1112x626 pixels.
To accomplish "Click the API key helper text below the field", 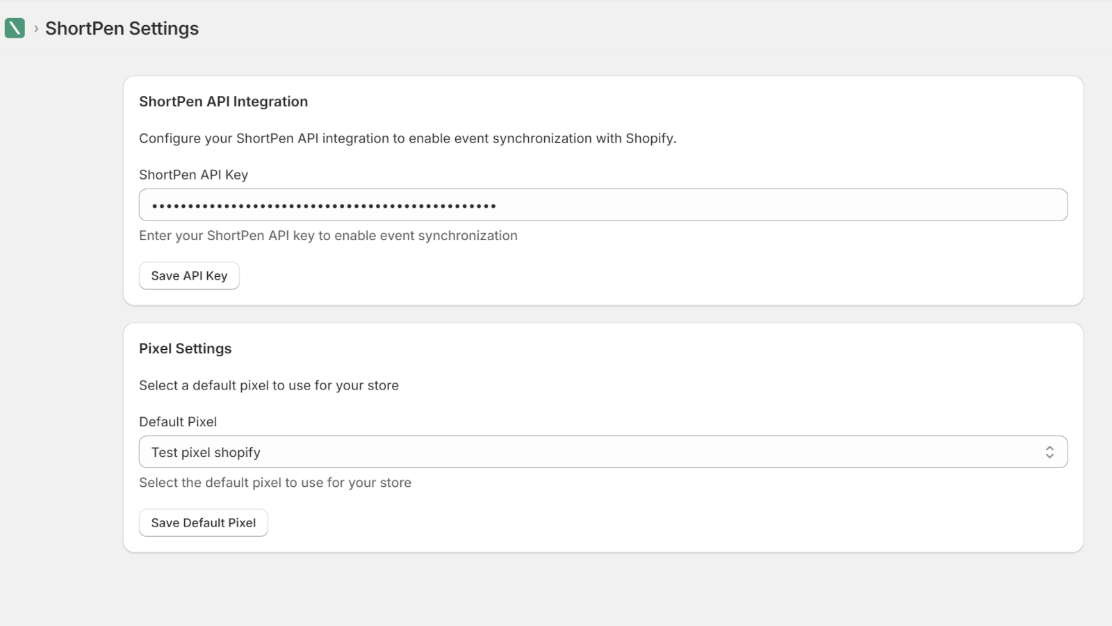I will coord(328,235).
